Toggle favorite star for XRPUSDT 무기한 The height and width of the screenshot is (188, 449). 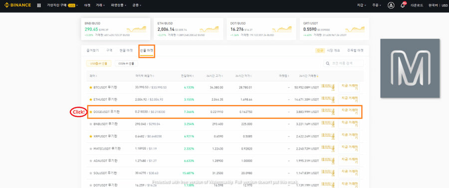coord(91,136)
